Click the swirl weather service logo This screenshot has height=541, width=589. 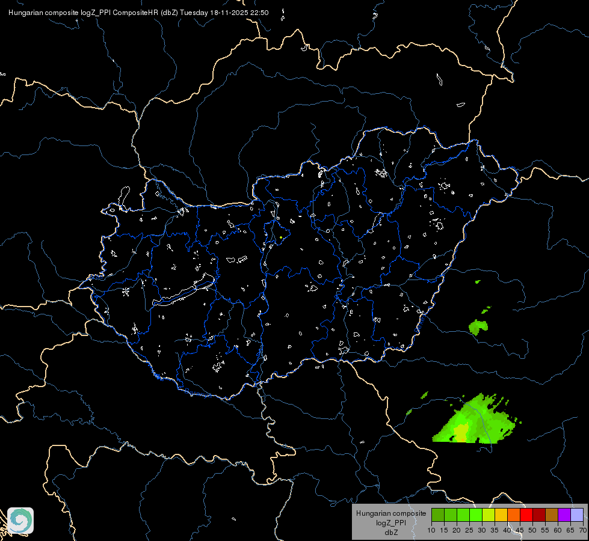click(20, 521)
